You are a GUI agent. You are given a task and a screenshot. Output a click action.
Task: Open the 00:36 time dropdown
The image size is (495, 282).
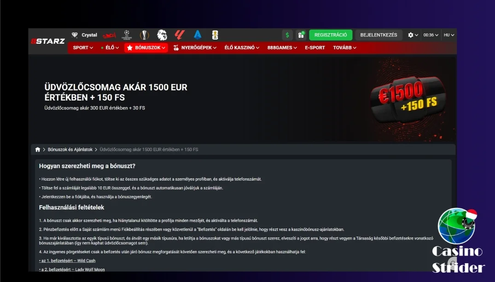coord(431,35)
